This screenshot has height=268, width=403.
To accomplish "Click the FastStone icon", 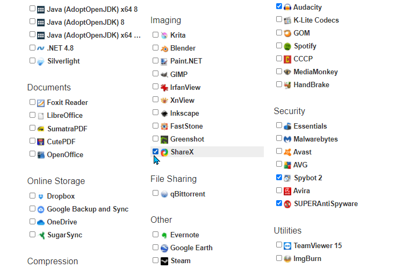I will [164, 126].
